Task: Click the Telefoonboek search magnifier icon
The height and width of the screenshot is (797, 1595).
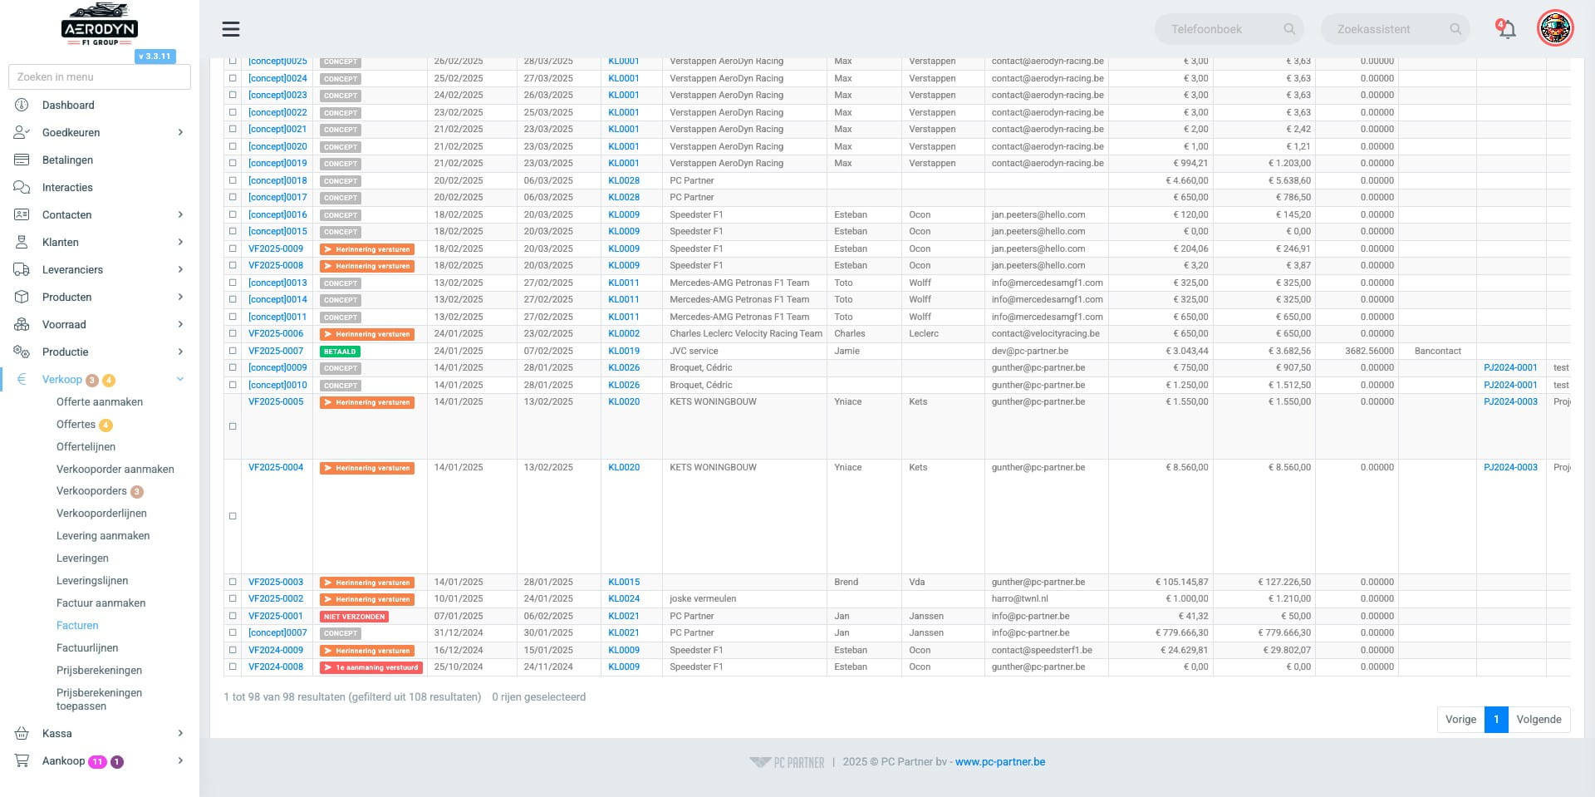Action: (1289, 29)
